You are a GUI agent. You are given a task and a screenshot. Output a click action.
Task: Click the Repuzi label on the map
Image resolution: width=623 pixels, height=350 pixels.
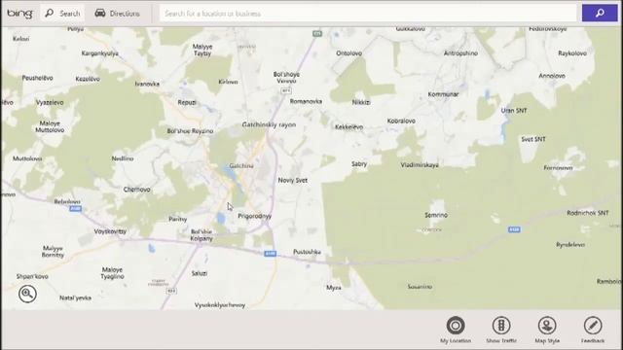click(x=187, y=103)
